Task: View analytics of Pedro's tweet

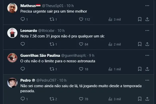Action: pos(110,99)
